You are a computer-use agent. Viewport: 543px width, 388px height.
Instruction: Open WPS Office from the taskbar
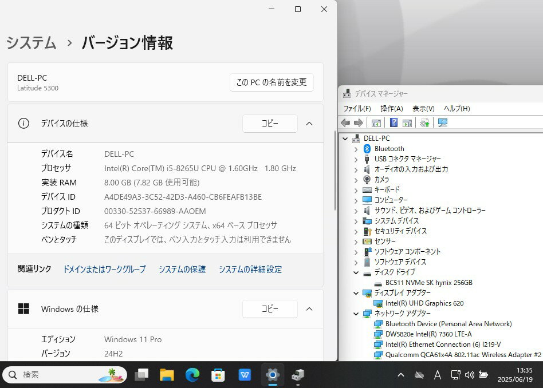(x=245, y=375)
